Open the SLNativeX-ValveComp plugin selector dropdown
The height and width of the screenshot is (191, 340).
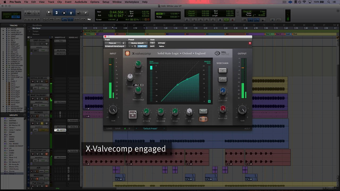(114, 46)
